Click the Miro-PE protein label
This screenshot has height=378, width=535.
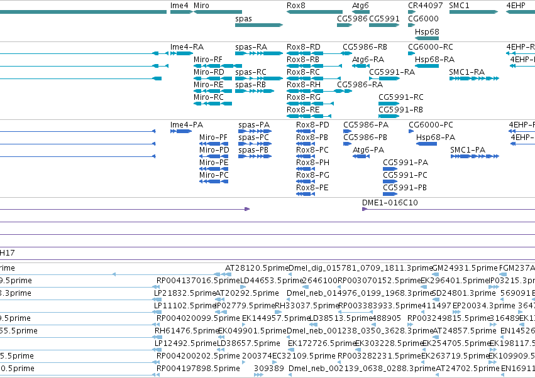[x=214, y=163]
